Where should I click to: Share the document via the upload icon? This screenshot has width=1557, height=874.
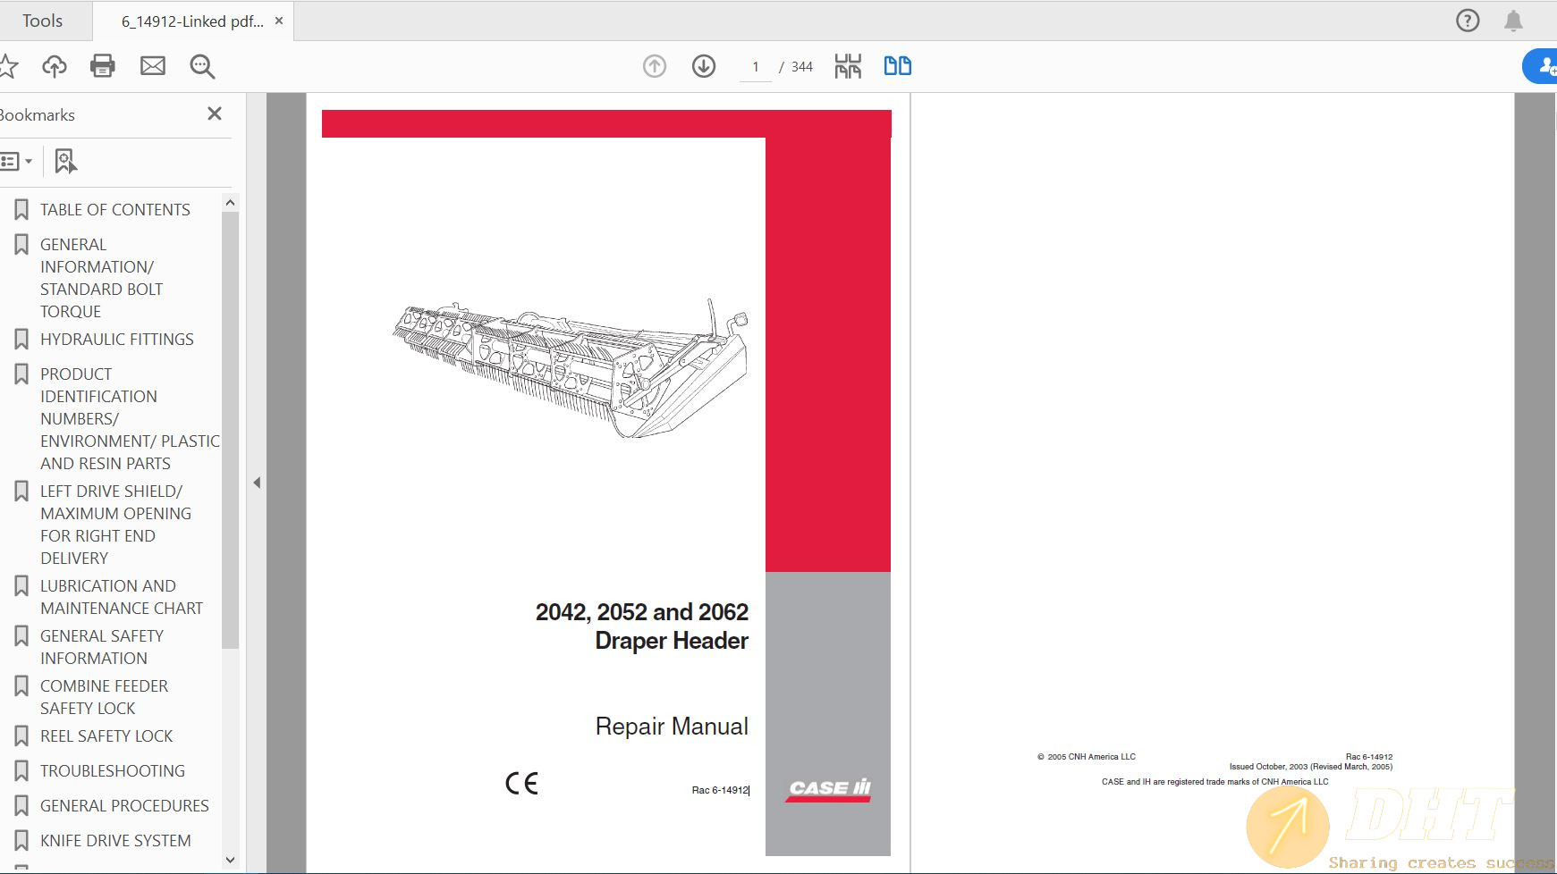[x=55, y=65]
